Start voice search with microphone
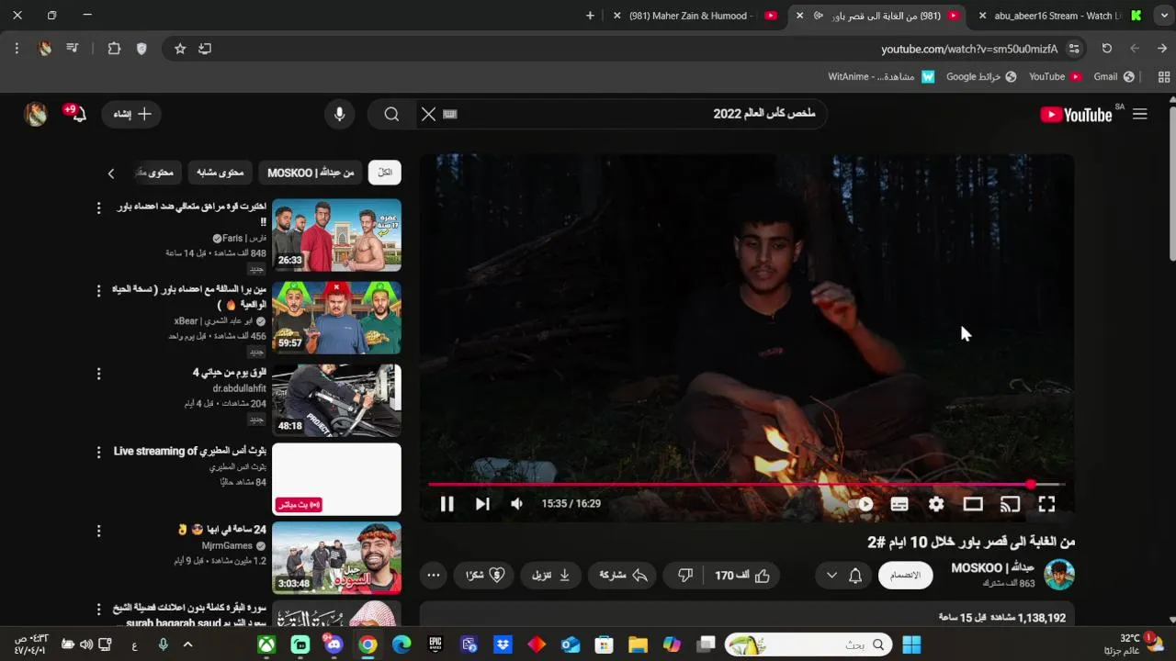 tap(340, 114)
